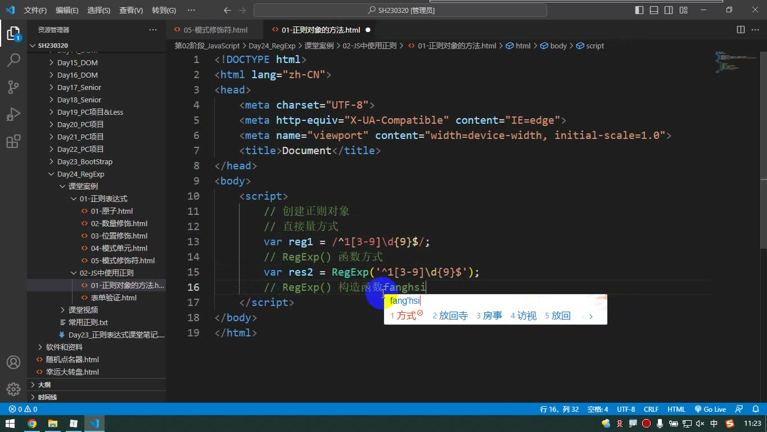The height and width of the screenshot is (432, 767).
Task: Open editor More Actions ellipsis menu
Action: tap(755, 30)
